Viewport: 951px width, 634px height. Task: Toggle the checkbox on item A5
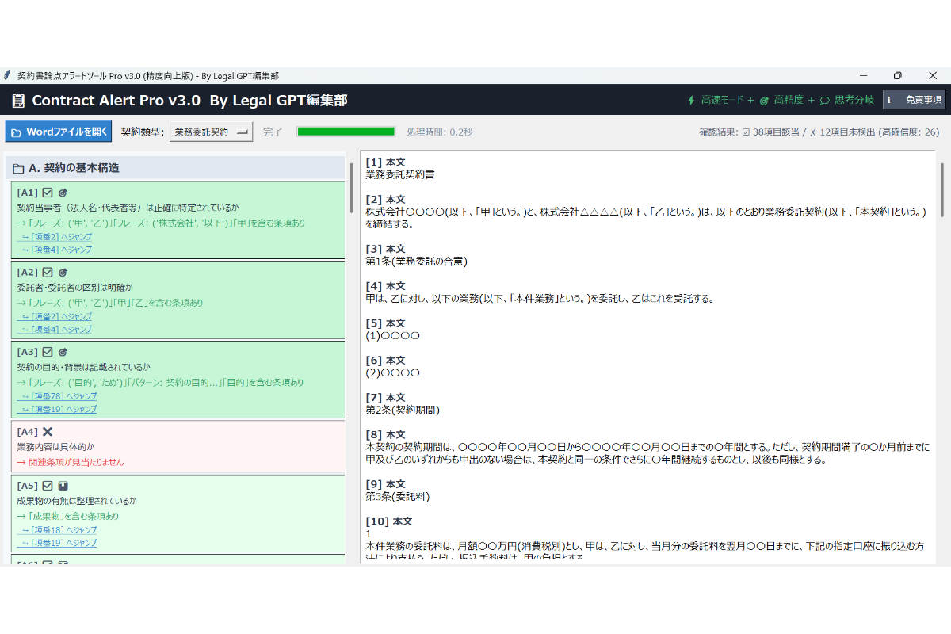click(48, 486)
